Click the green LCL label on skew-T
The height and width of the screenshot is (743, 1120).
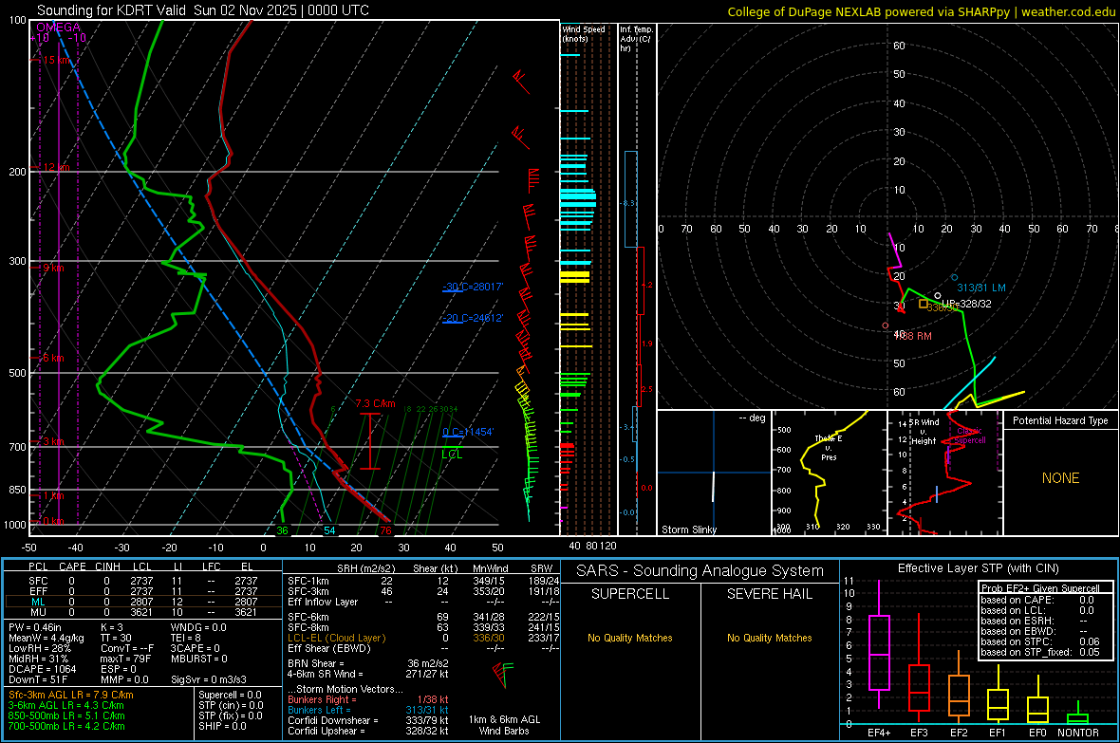452,455
